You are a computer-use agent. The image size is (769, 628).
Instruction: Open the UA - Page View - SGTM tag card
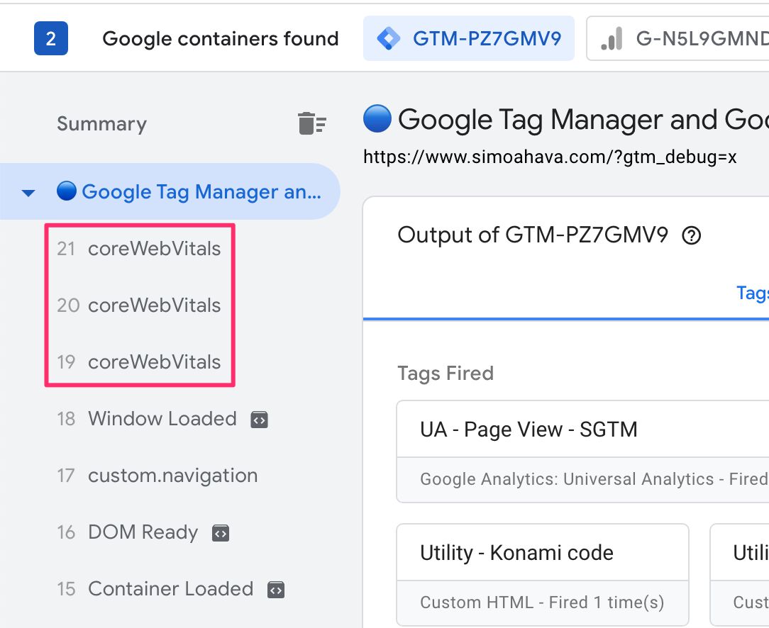tap(582, 452)
